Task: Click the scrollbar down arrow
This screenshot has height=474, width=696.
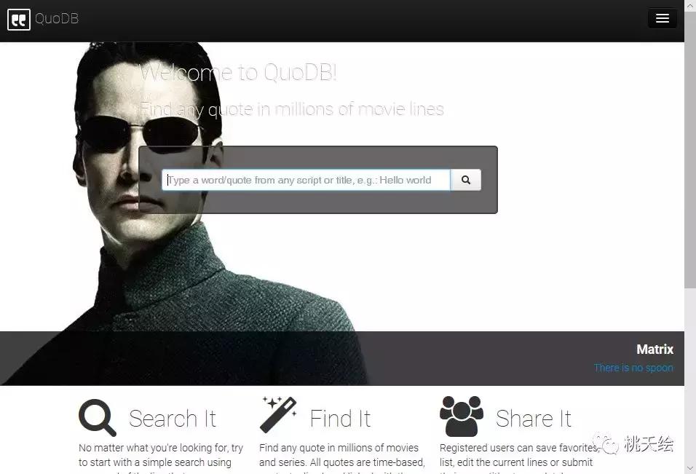Action: coord(690,469)
